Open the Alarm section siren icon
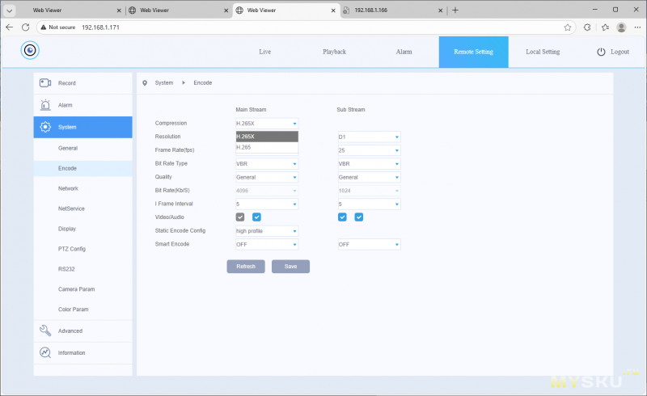This screenshot has width=647, height=396. [45, 105]
